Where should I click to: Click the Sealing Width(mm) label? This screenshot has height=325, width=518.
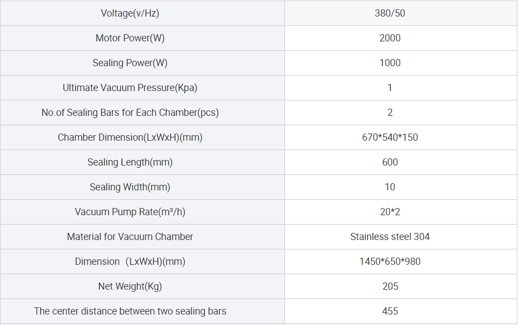(130, 187)
